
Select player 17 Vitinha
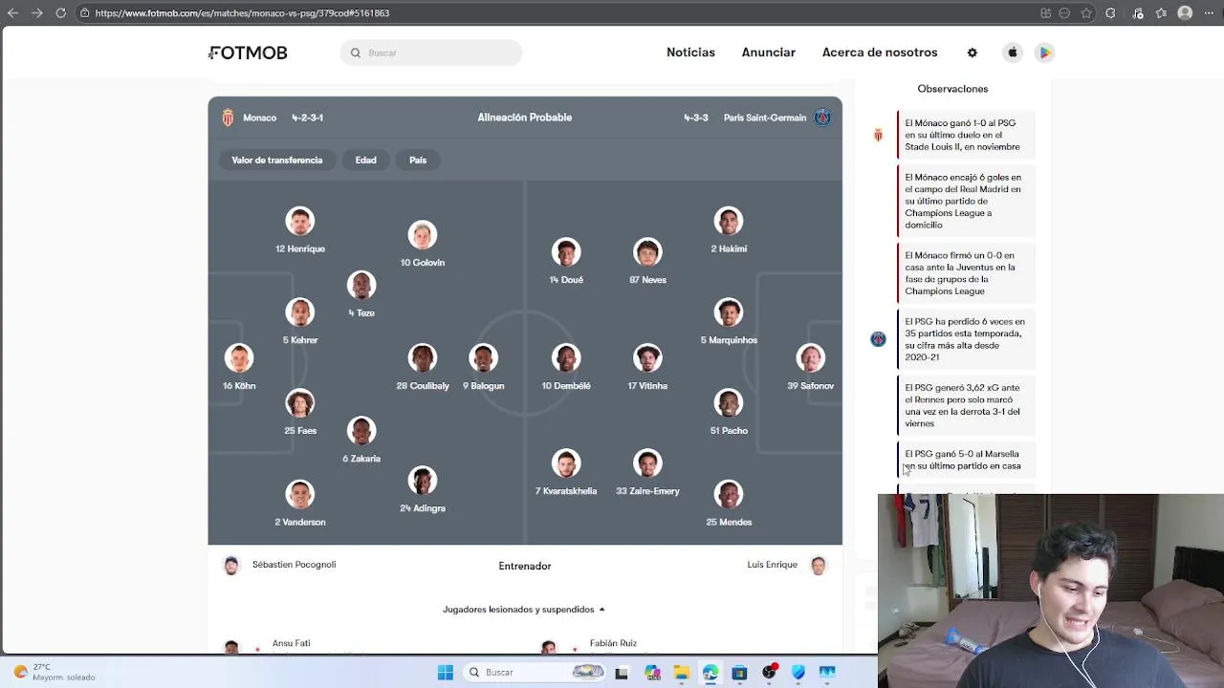point(647,368)
